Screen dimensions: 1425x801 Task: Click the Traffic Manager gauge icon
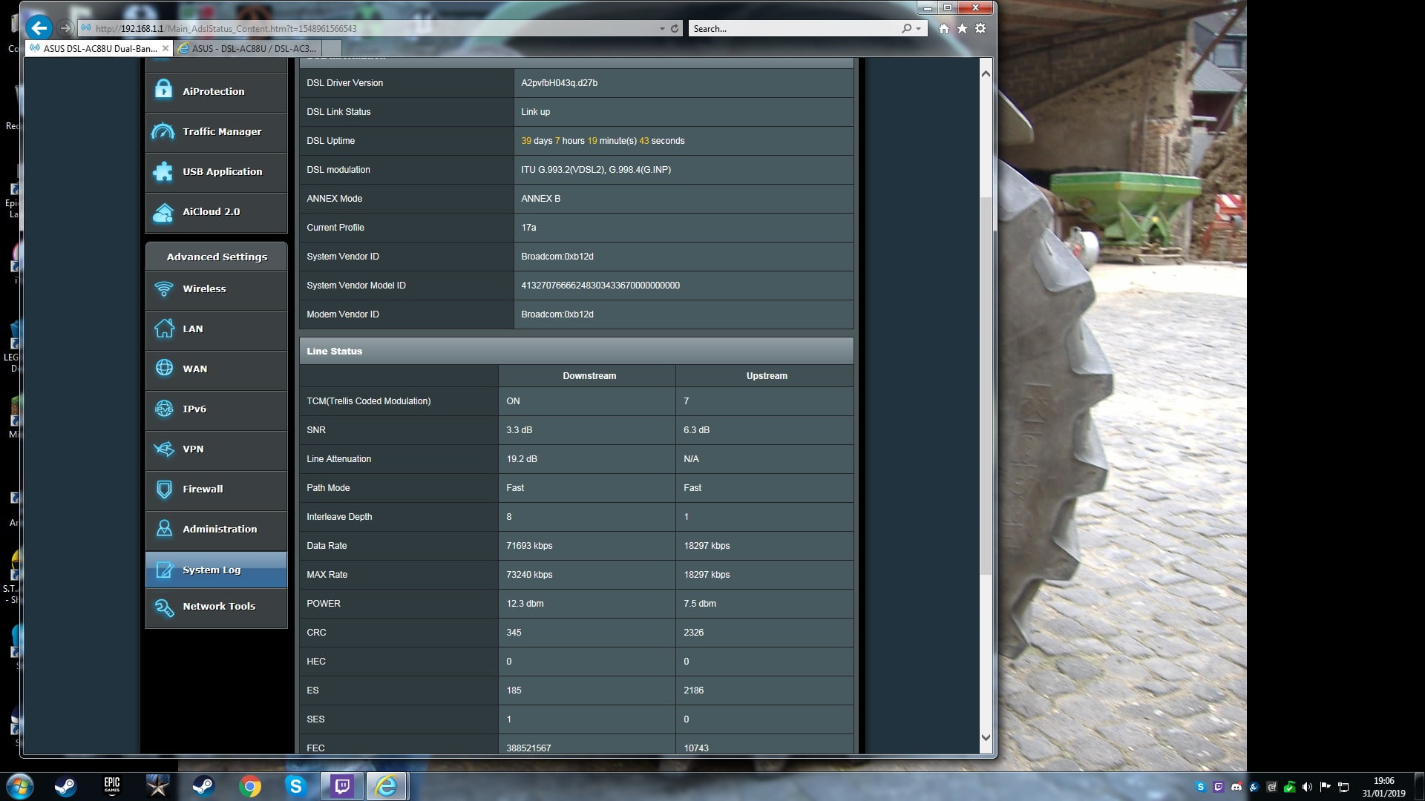pyautogui.click(x=163, y=131)
